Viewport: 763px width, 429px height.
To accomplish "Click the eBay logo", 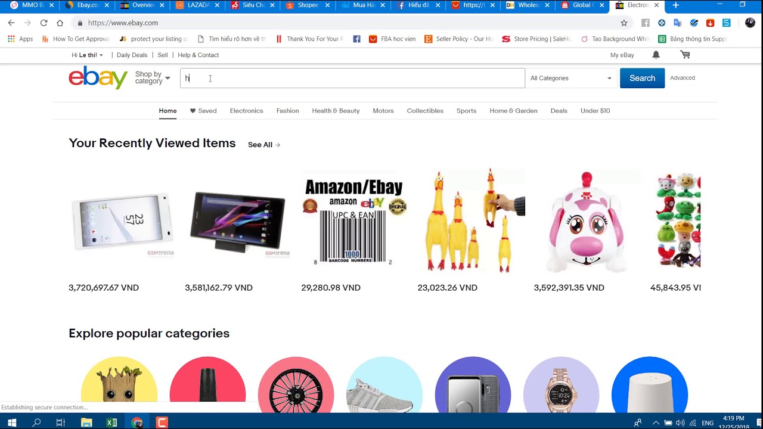I will (98, 78).
